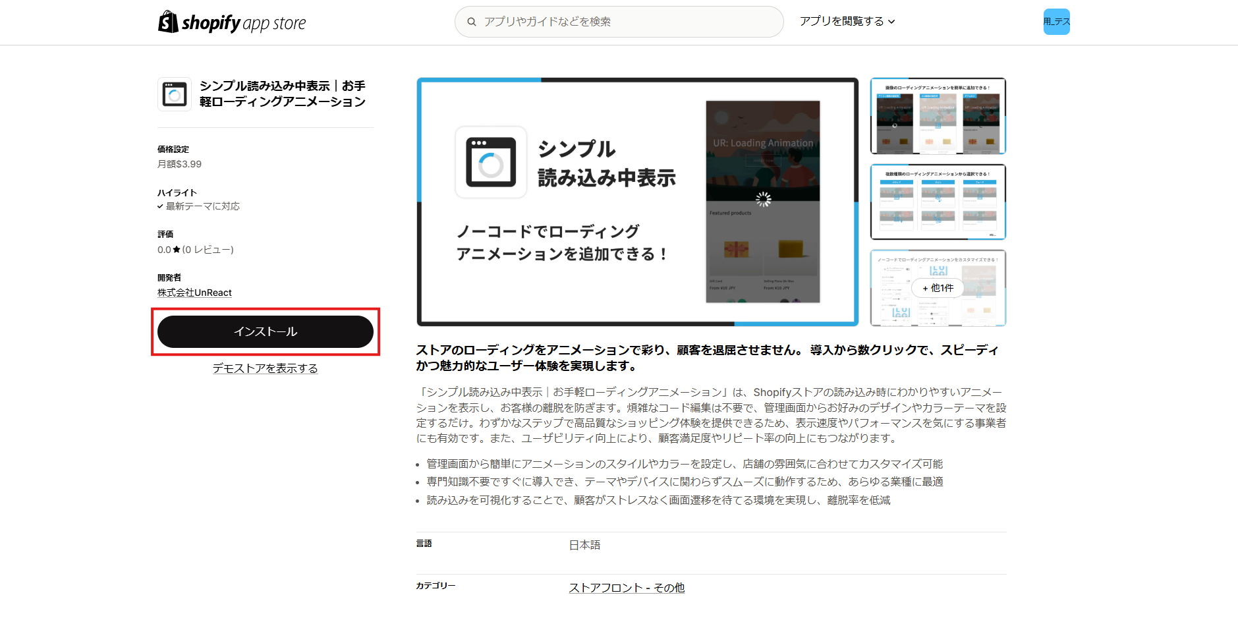Click inside the app search field
Screen dimensions: 1238x622
(x=618, y=21)
